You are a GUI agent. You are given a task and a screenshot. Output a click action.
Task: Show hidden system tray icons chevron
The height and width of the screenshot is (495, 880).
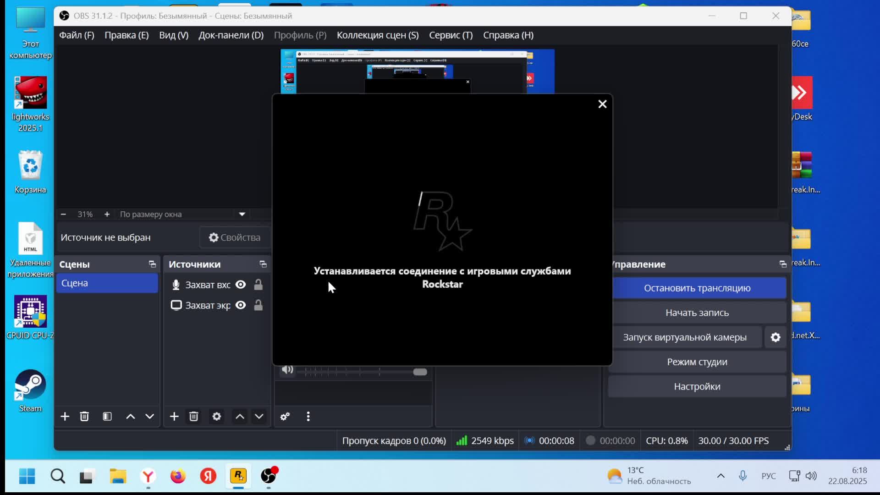click(720, 476)
